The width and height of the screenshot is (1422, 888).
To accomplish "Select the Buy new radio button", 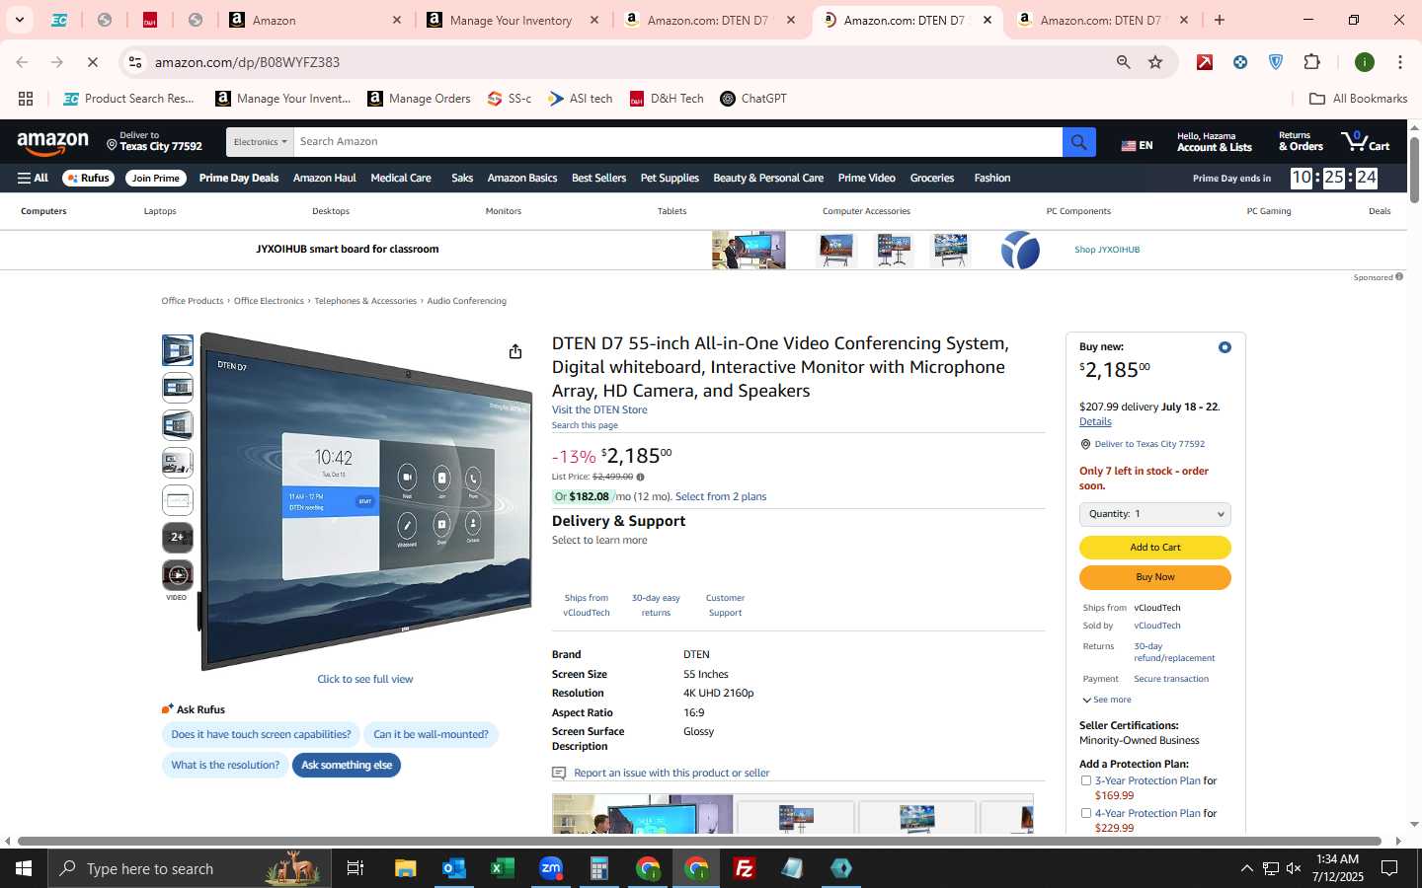I will pos(1224,347).
